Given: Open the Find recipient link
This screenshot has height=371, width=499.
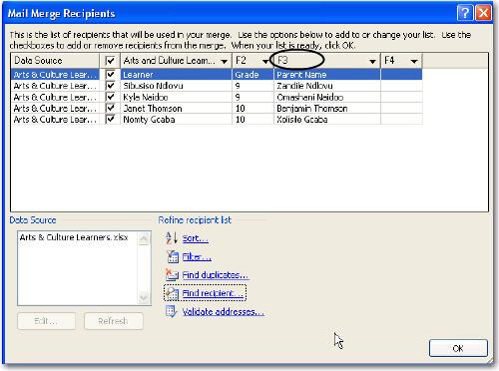Looking at the screenshot, I should pos(213,293).
